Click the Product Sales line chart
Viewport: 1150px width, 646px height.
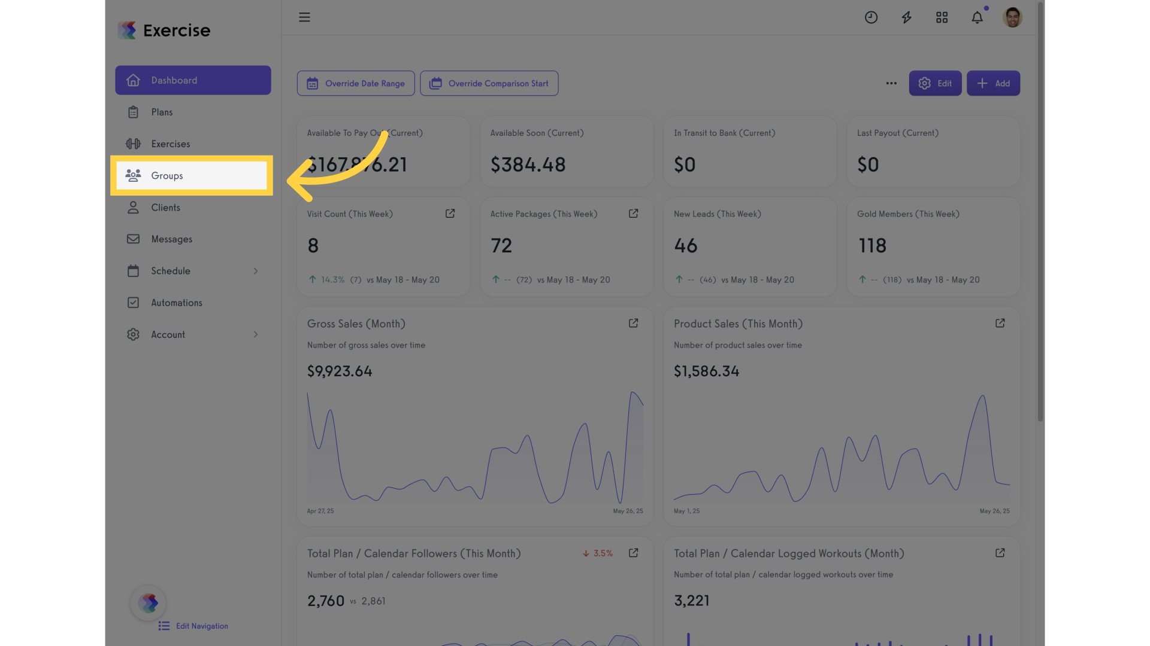click(842, 447)
